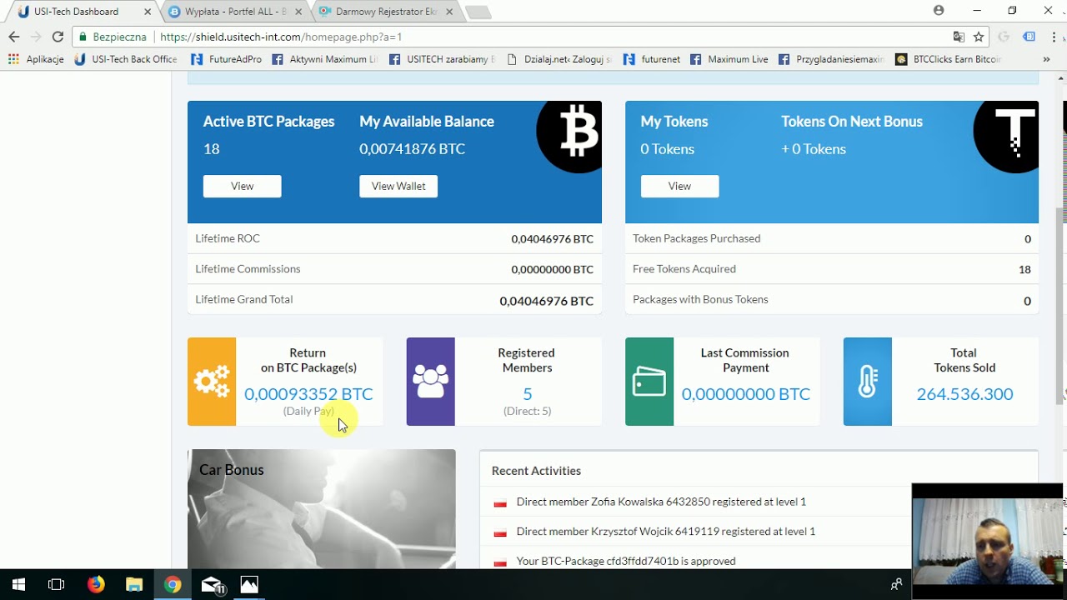
Task: Open the Google Translate icon in address bar
Action: (x=959, y=37)
